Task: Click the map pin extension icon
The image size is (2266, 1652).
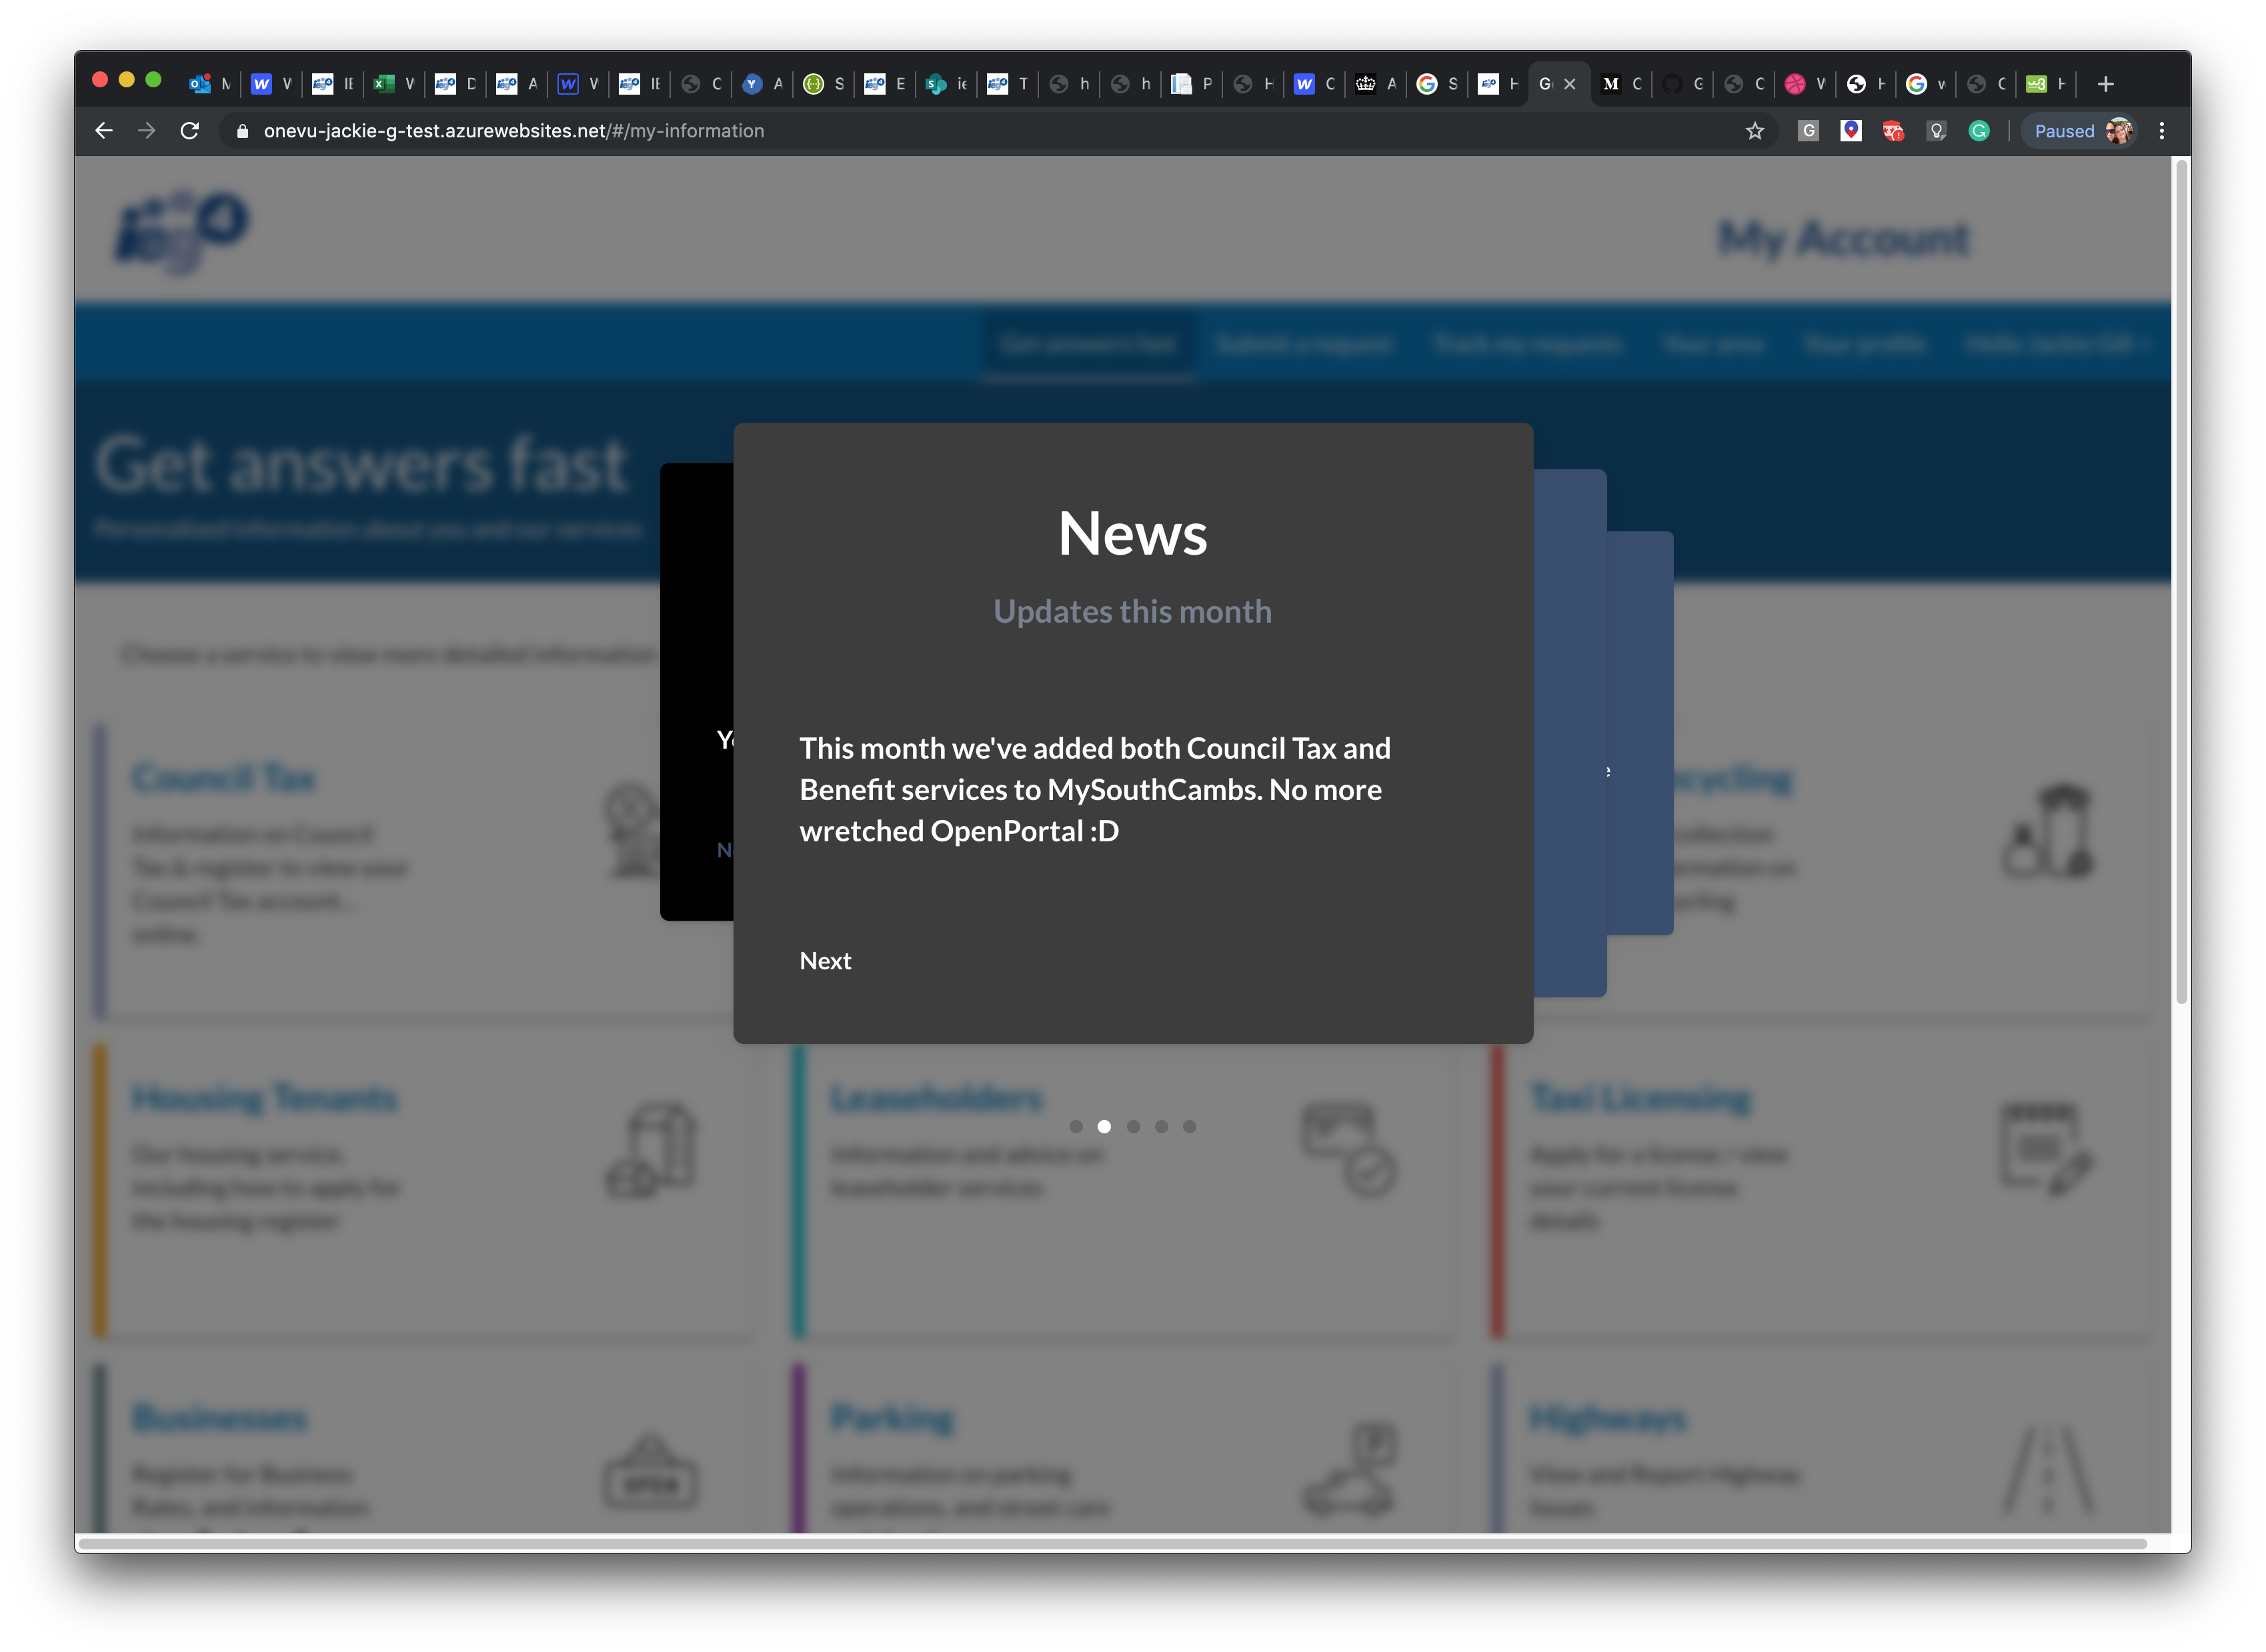Action: (x=1850, y=131)
